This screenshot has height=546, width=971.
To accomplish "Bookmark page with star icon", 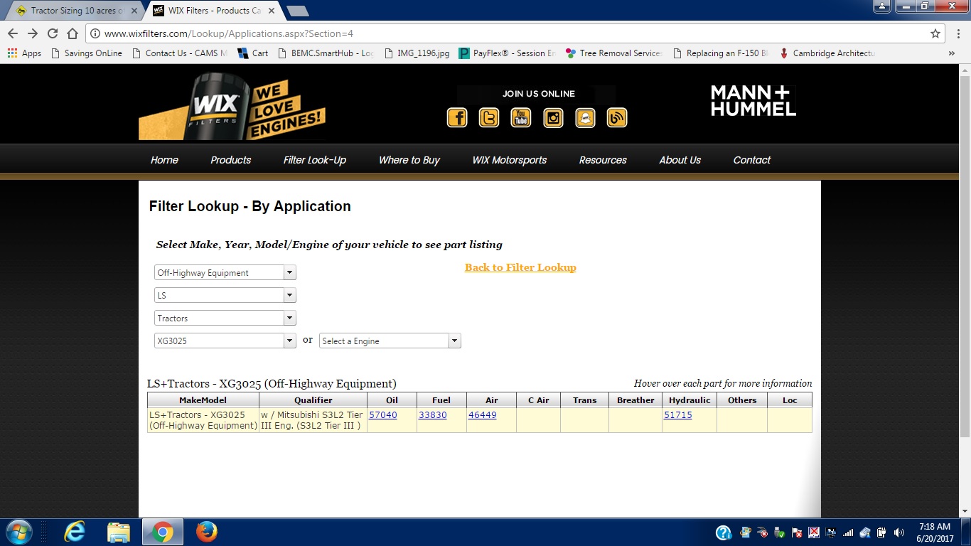I will point(935,33).
